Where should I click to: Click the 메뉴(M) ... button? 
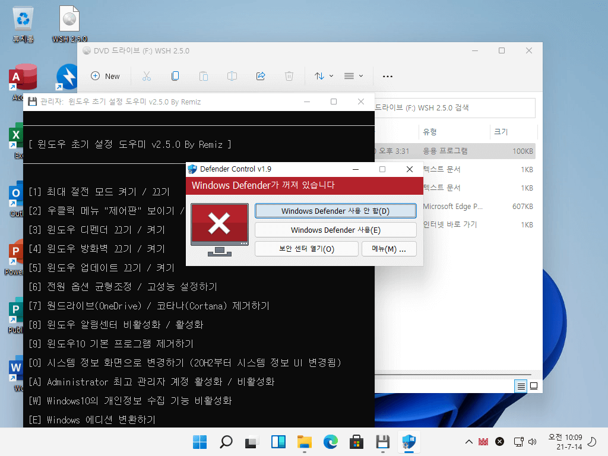[x=389, y=249]
